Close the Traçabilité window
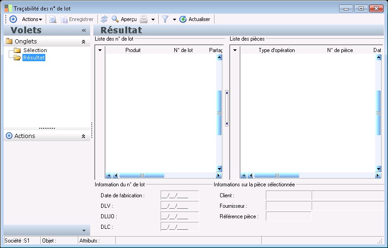 coord(376,9)
